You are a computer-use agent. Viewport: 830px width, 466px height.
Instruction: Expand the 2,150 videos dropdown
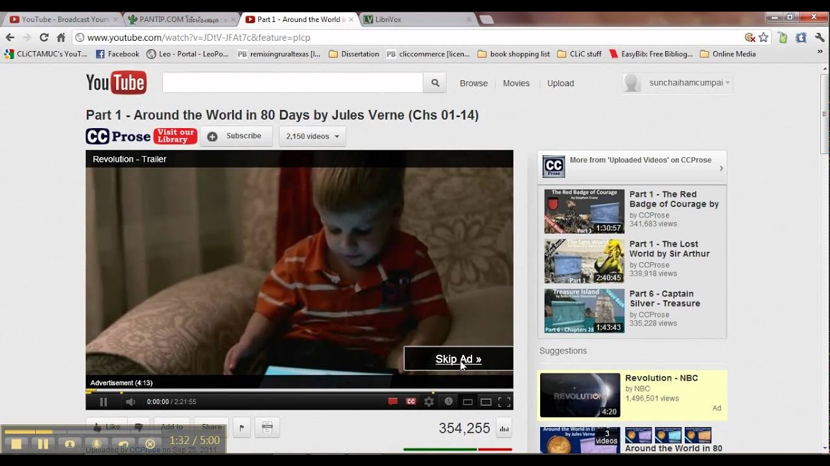click(x=313, y=137)
